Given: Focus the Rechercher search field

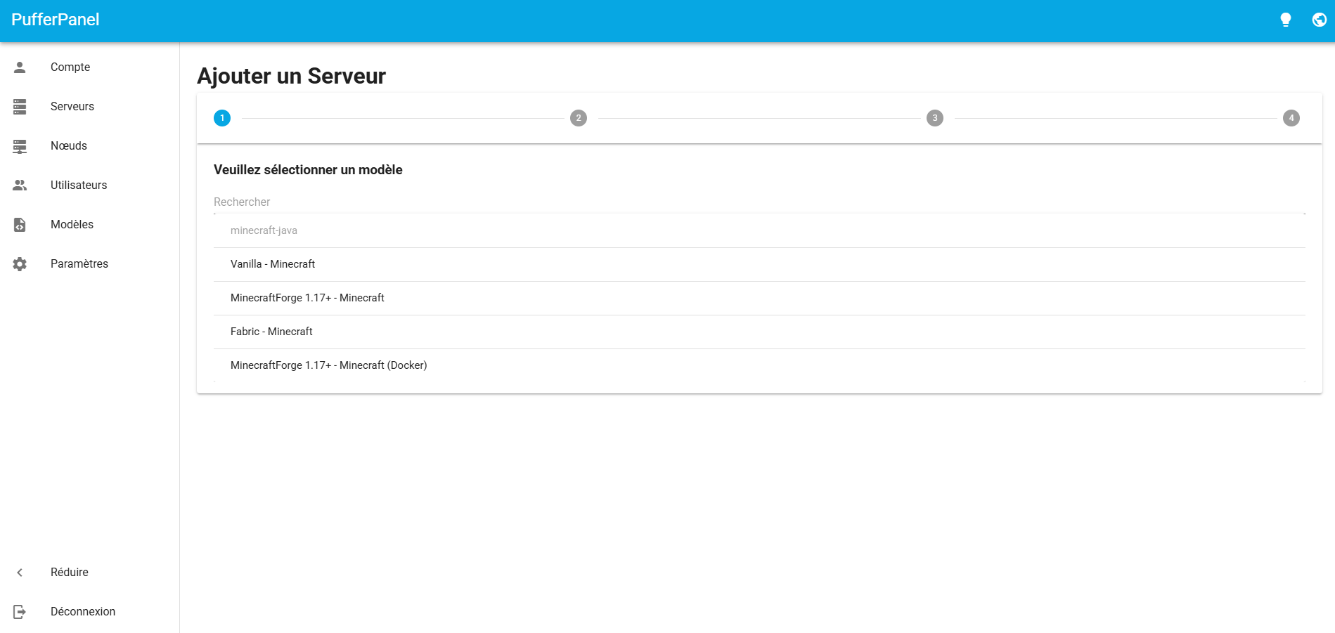Looking at the screenshot, I should (759, 202).
